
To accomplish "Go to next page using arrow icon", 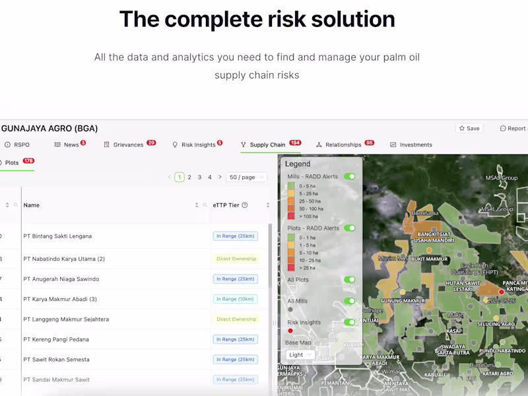I will [220, 177].
